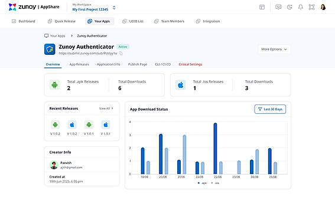Viewport: 335px width, 217px height.
Task: Click Your Apps breadcrumb link
Action: (x=55, y=36)
